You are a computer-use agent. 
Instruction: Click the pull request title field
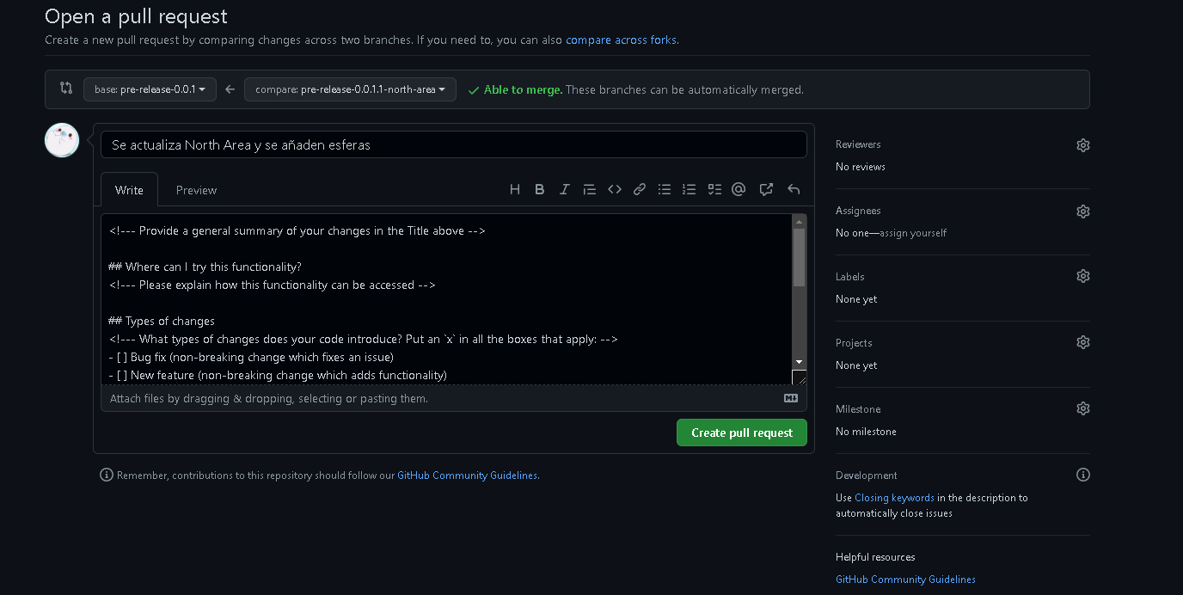point(453,144)
